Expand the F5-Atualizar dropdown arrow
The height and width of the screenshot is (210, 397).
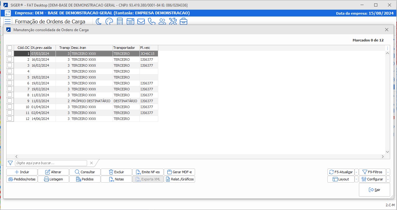click(x=356, y=172)
